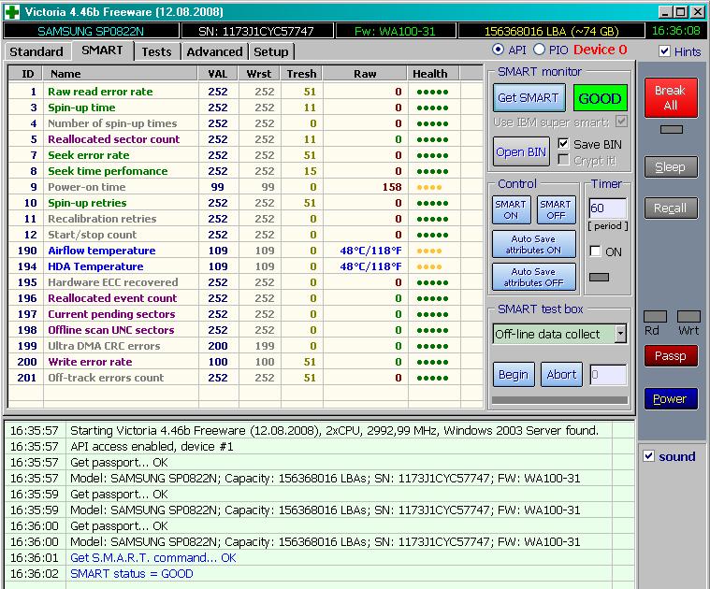Expand Off-line data collect dropdown arrow
The height and width of the screenshot is (589, 710).
(x=620, y=334)
